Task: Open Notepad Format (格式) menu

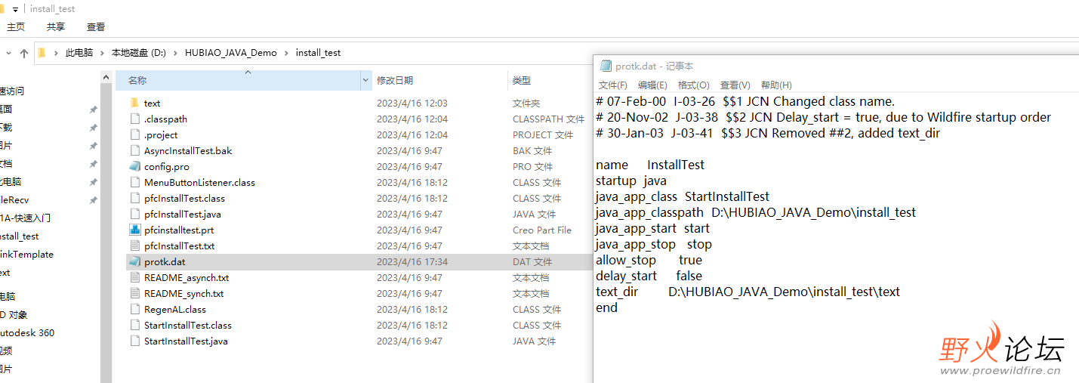Action: click(693, 85)
